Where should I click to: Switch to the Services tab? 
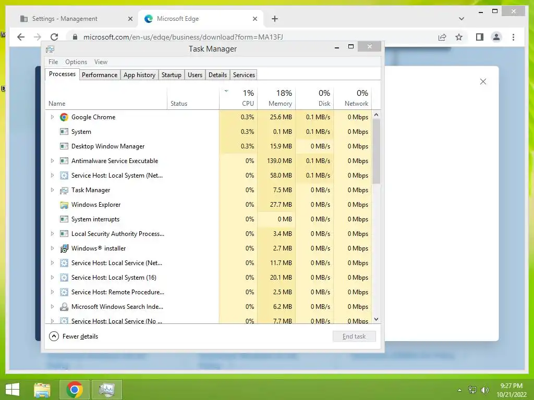coord(244,75)
